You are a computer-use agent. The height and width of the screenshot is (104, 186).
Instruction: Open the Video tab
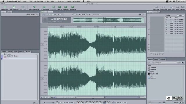pos(4,12)
